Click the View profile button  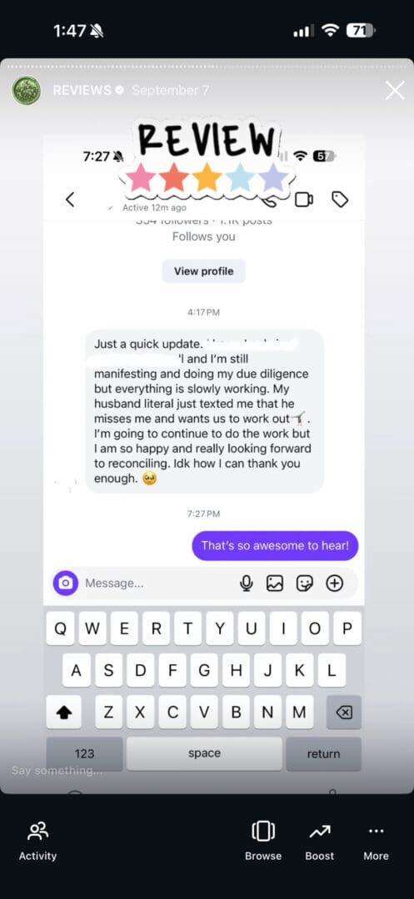click(203, 271)
